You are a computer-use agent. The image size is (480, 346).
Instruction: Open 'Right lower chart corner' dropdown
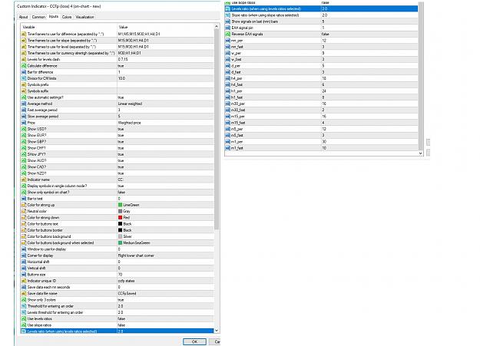pos(165,255)
